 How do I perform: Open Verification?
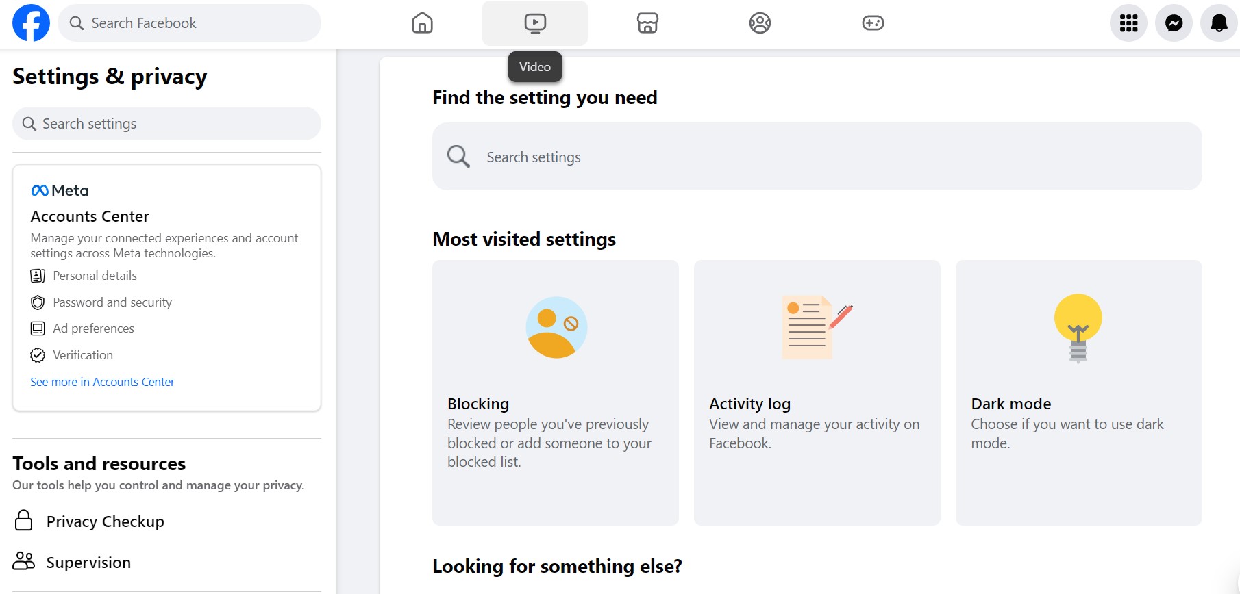coord(83,355)
